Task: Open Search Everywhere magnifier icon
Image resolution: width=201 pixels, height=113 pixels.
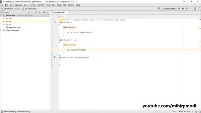Action: 199,8
